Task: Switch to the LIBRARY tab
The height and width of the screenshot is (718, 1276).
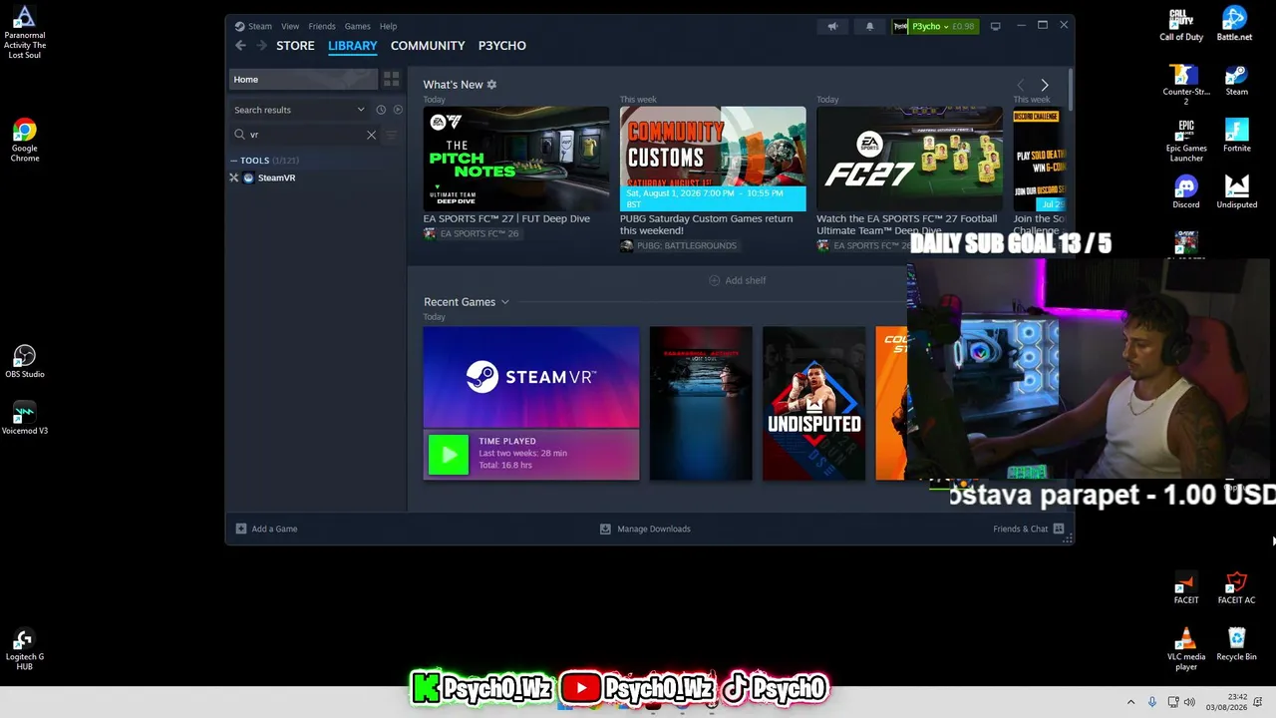Action: (x=353, y=46)
